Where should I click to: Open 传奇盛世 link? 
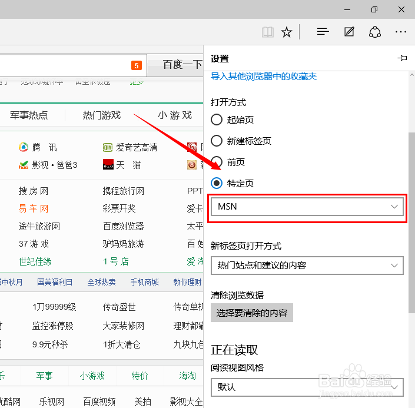click(119, 307)
